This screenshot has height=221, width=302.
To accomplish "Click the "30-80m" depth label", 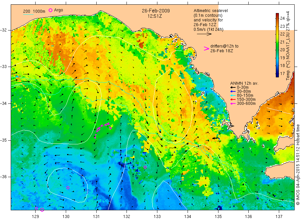I will [x=244, y=91].
